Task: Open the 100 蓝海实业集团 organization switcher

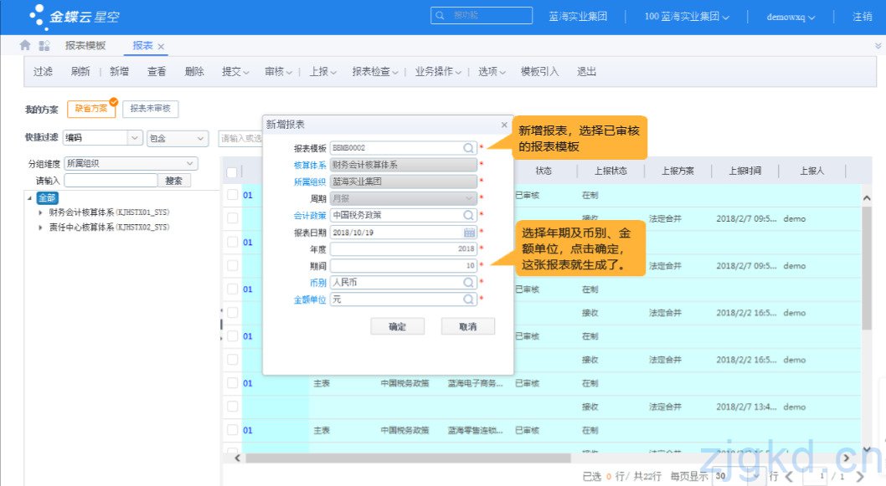Action: click(x=687, y=17)
